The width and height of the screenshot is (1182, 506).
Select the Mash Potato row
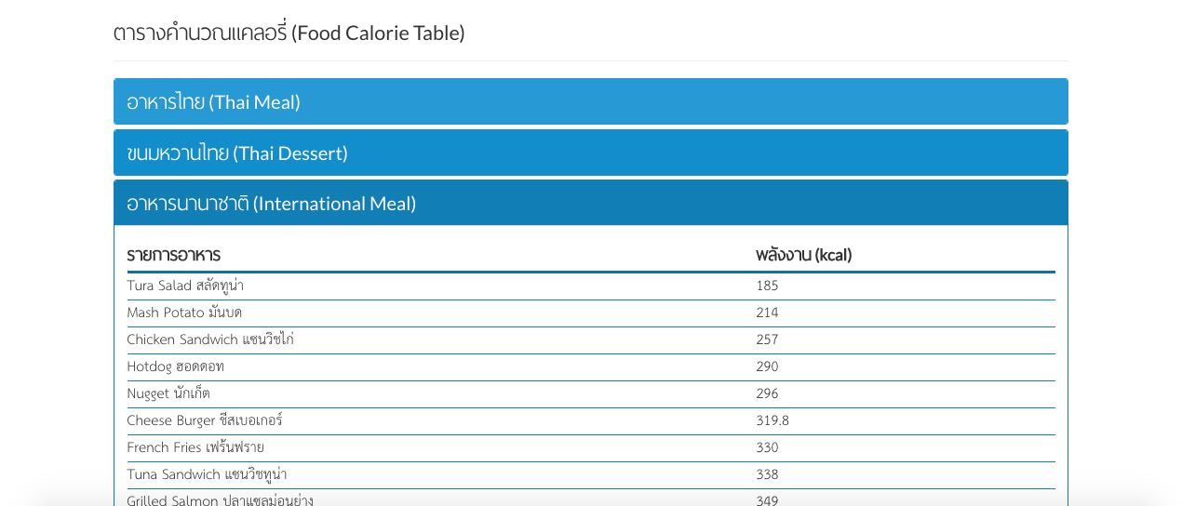click(x=591, y=313)
